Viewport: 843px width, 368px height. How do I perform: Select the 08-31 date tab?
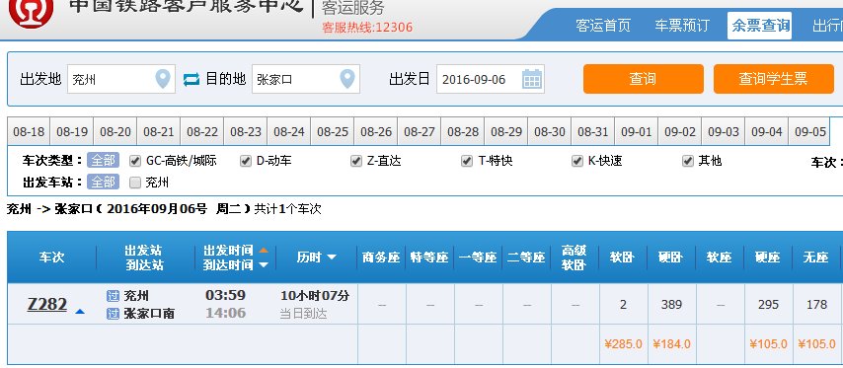593,131
